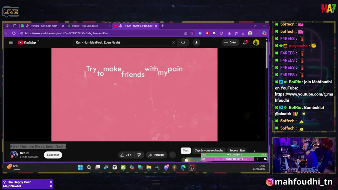Open Windows Start menu
This screenshot has width=338, height=190.
click(x=80, y=167)
